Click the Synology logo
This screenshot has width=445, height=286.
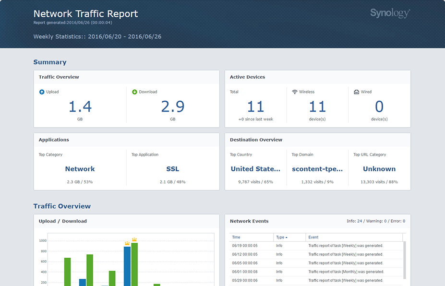tap(390, 13)
